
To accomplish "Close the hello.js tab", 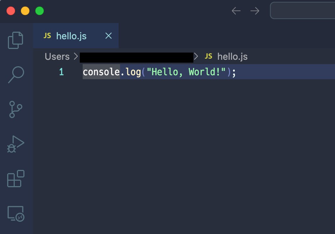I will pos(109,36).
